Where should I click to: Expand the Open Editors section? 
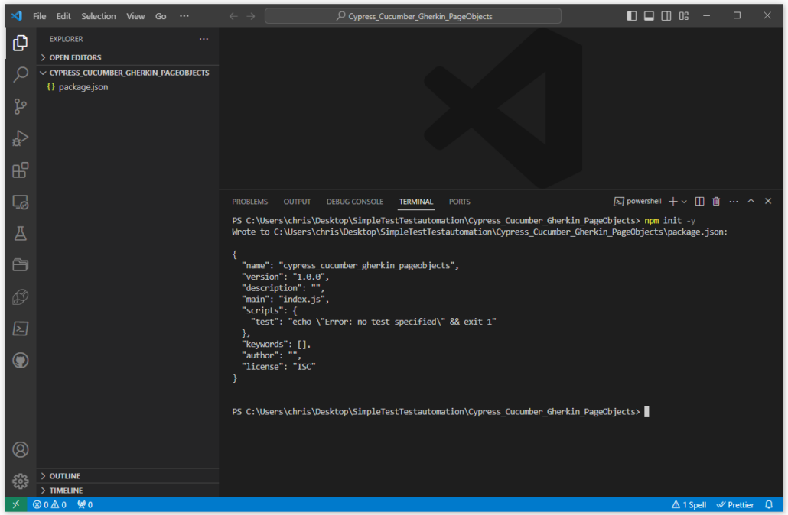click(x=75, y=57)
